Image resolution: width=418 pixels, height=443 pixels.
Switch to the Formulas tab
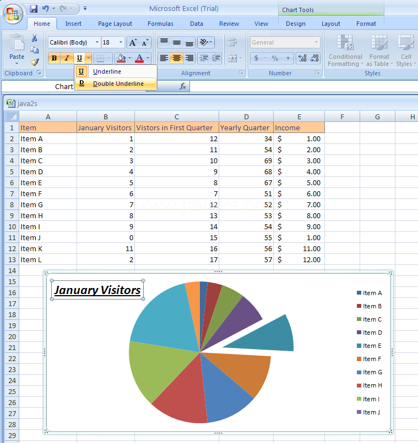160,24
